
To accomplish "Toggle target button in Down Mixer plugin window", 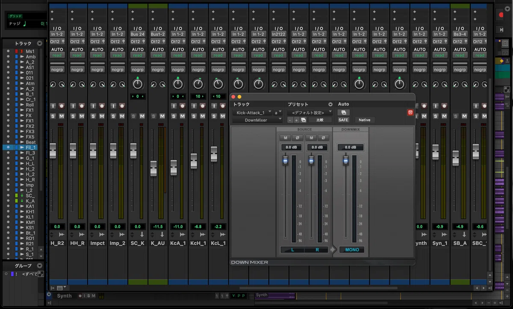I will 410,112.
